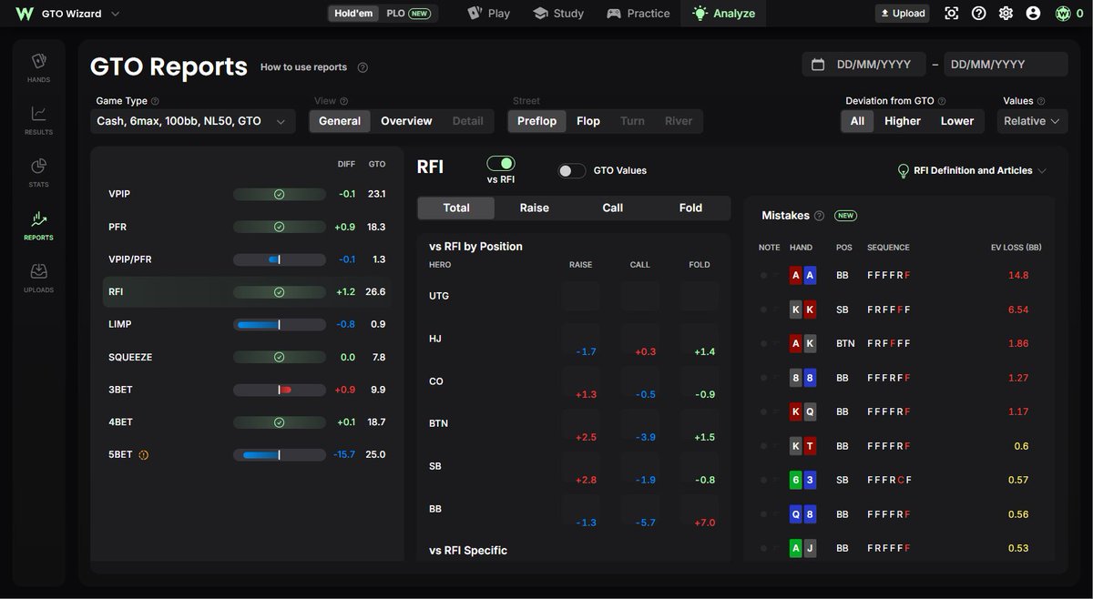The image size is (1093, 599).
Task: Click the GTO Wizard logo icon
Action: click(25, 14)
